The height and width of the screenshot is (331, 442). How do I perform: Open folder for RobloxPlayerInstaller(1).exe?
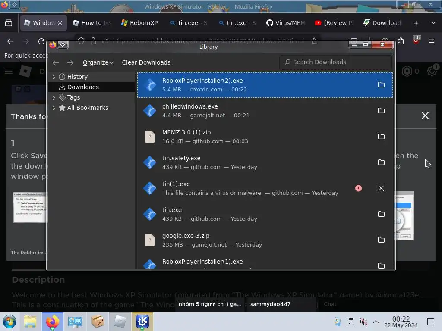[381, 265]
